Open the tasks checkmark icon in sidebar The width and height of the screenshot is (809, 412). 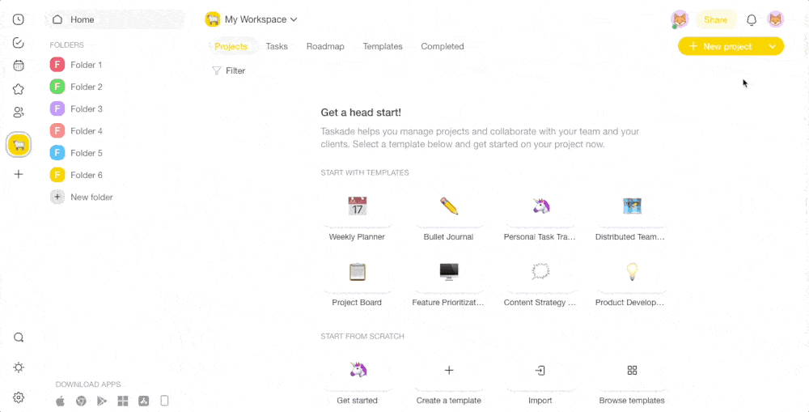pos(19,43)
